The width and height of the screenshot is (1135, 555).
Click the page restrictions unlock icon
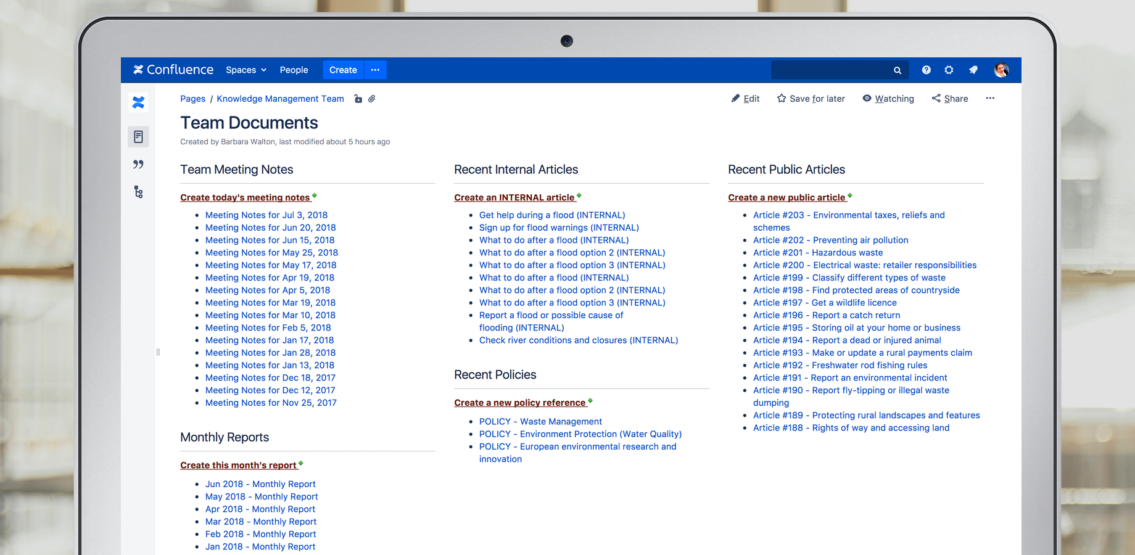point(358,99)
